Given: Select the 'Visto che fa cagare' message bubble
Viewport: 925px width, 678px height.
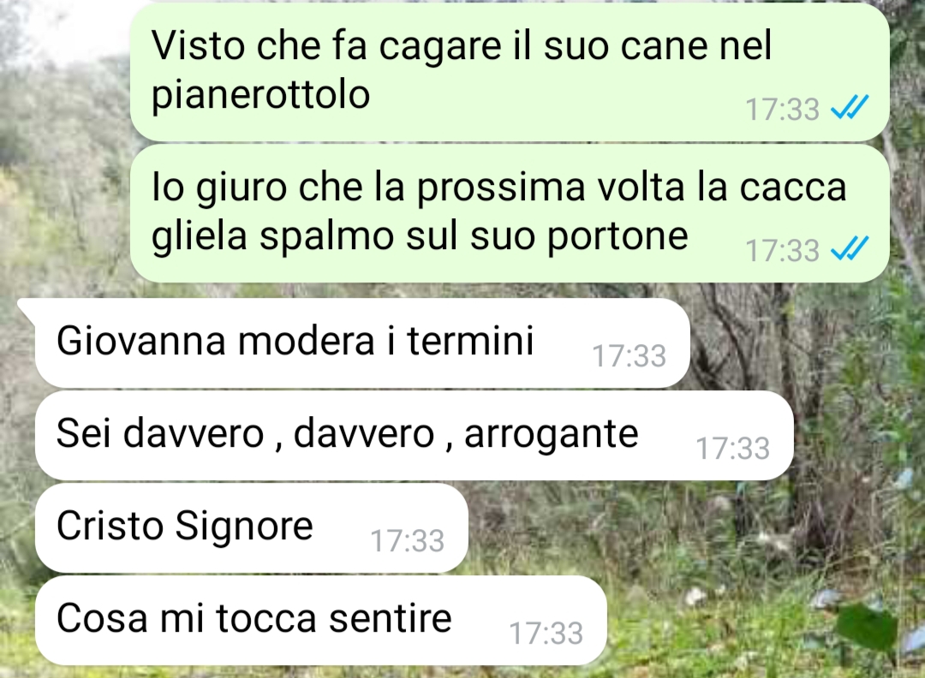Looking at the screenshot, I should pos(510,73).
